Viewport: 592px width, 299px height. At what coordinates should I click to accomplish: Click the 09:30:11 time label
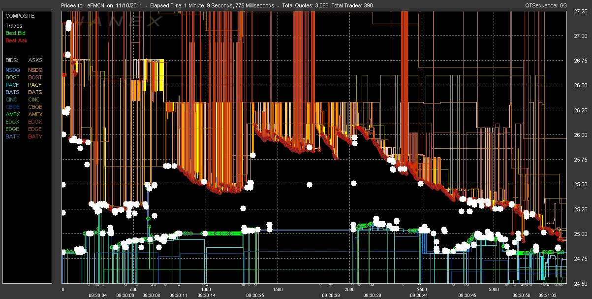179,295
